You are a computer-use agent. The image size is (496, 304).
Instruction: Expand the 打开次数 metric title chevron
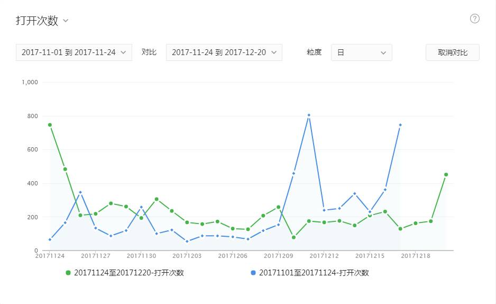(66, 21)
